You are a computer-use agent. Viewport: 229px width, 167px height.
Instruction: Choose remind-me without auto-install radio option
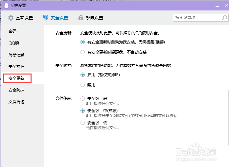point(82,52)
